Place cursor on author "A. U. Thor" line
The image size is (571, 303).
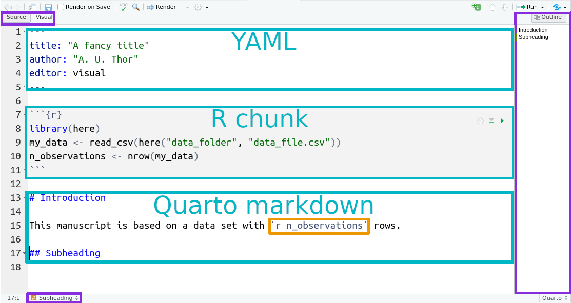click(x=84, y=59)
